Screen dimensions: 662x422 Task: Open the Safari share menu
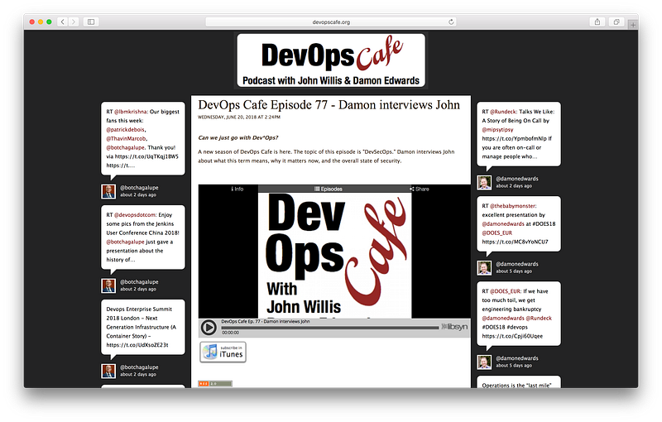pyautogui.click(x=597, y=22)
